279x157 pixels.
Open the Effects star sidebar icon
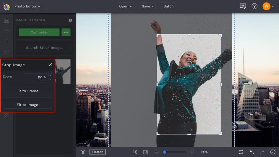pos(7,52)
